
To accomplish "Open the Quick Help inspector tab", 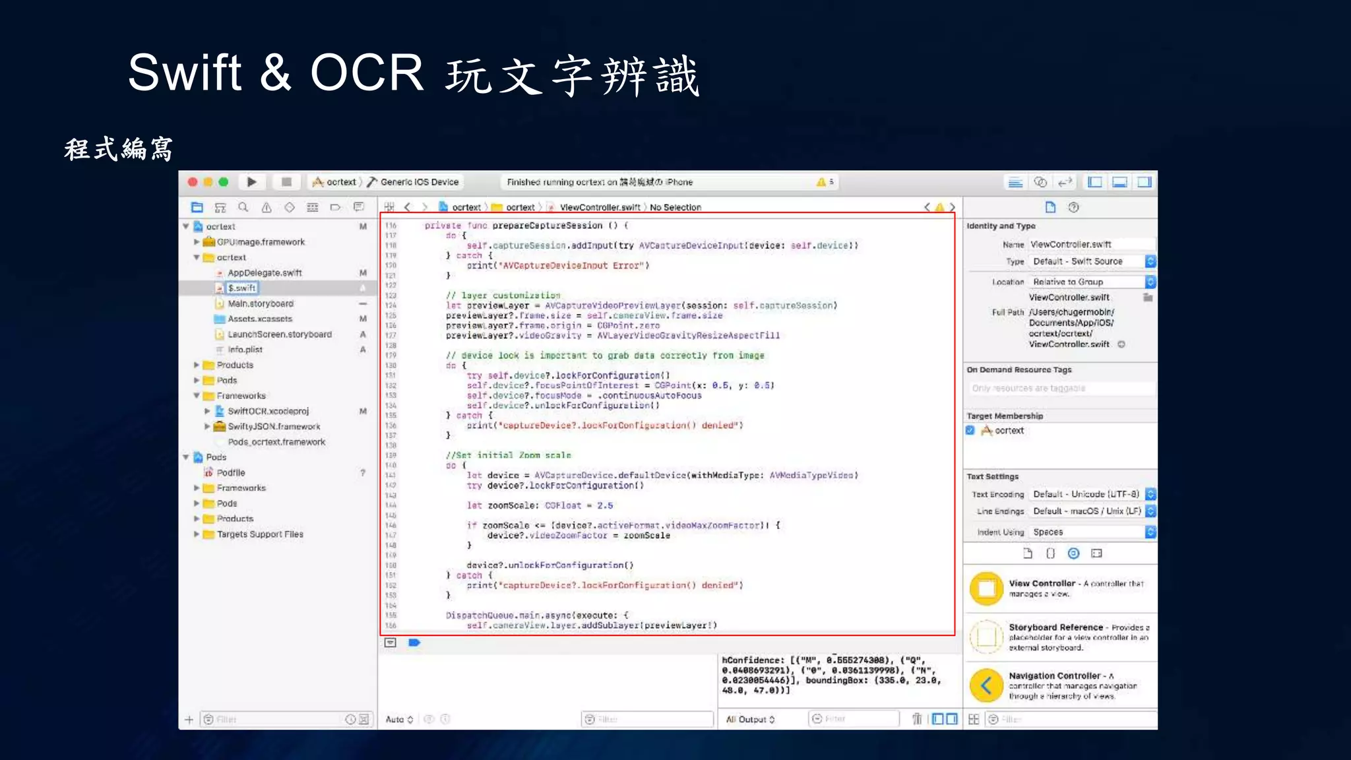I will click(x=1074, y=207).
